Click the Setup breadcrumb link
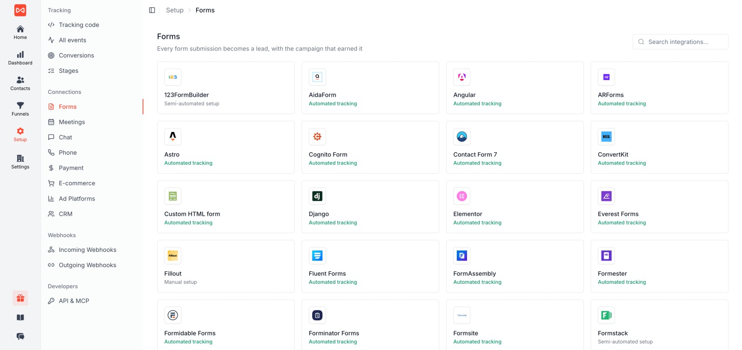742x350 pixels. tap(175, 10)
